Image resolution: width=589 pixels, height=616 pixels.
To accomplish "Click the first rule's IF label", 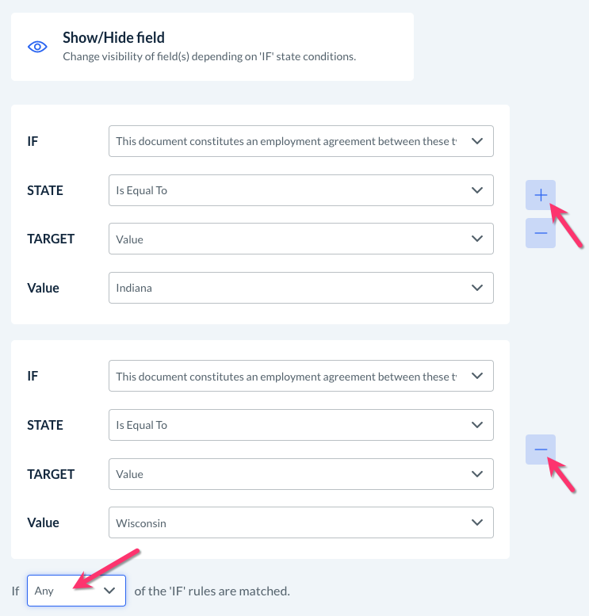I will click(x=33, y=141).
